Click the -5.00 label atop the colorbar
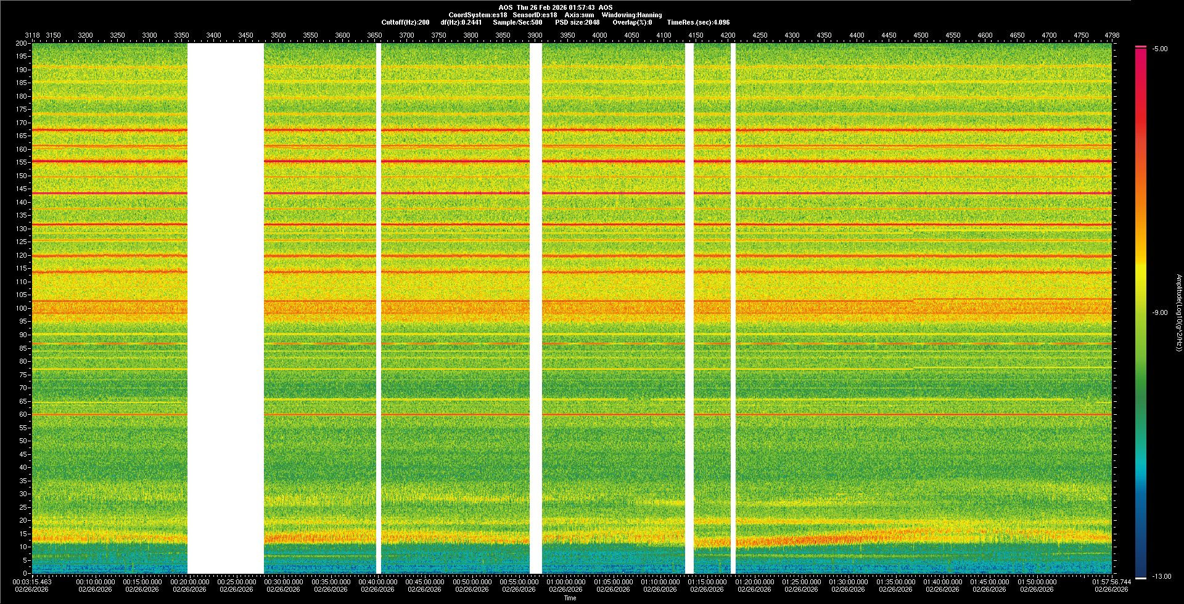 click(1160, 49)
